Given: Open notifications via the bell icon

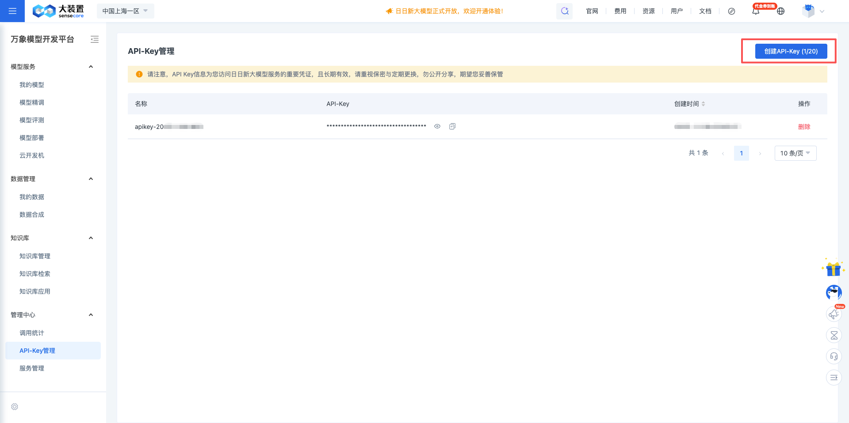Looking at the screenshot, I should click(756, 11).
